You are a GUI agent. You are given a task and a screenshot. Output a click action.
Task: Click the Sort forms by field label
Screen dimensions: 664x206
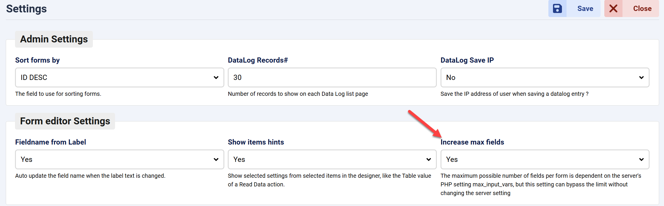pyautogui.click(x=37, y=60)
